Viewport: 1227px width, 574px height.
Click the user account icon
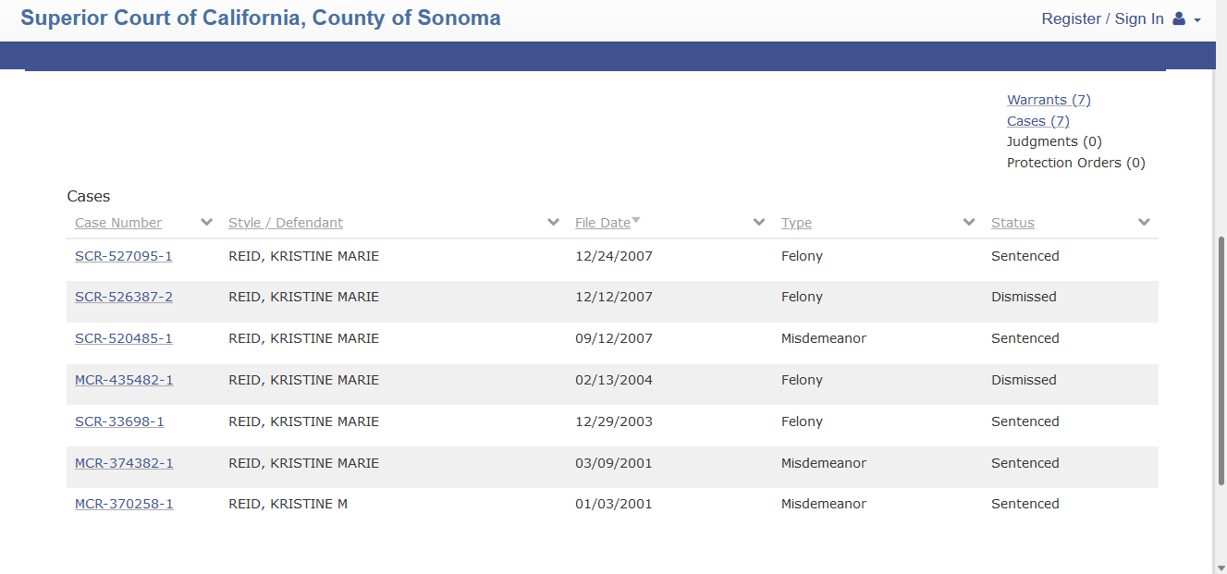click(1179, 19)
